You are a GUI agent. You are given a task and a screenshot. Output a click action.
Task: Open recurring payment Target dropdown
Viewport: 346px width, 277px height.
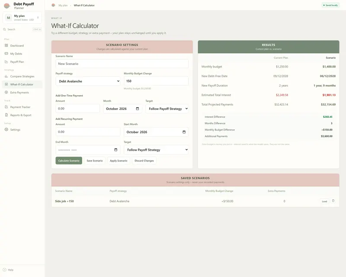coord(156,150)
